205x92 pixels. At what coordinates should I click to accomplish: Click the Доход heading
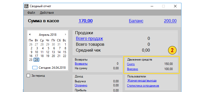click(79, 76)
